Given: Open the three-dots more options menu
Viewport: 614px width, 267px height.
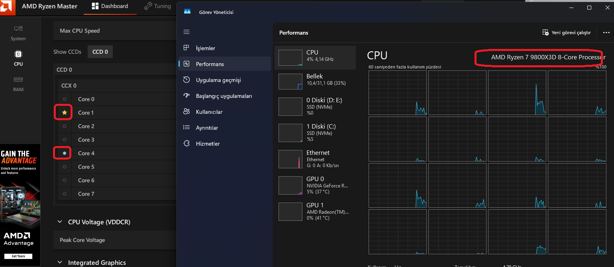Looking at the screenshot, I should 606,33.
